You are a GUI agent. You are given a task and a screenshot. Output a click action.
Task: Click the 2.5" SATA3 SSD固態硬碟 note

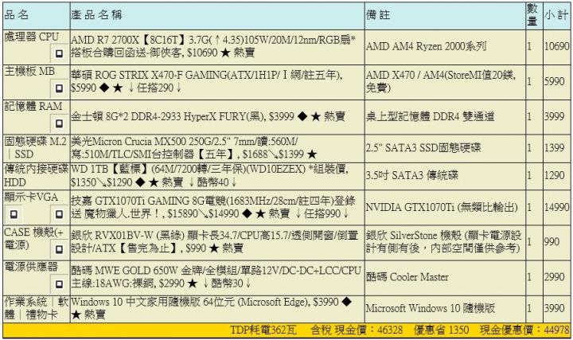pos(423,147)
